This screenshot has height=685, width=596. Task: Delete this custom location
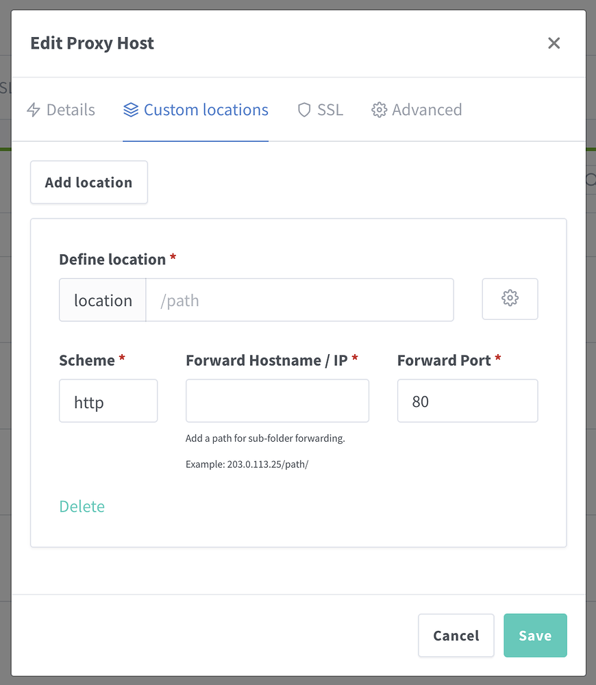coord(82,506)
